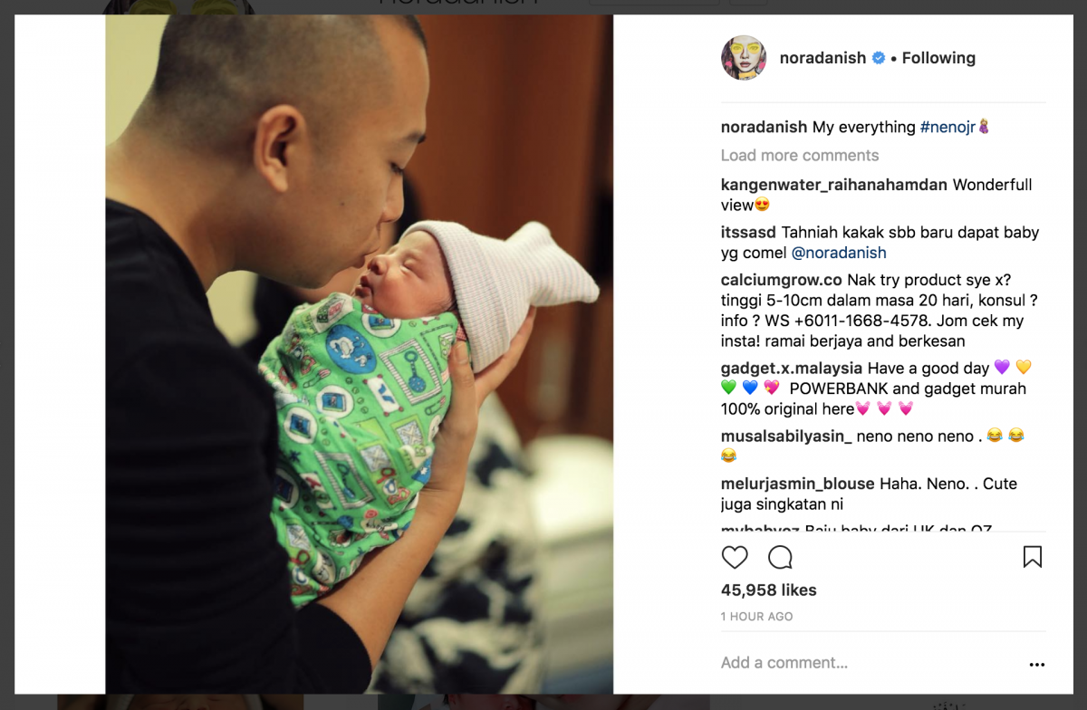
Task: Open gadget.x.malaysia commenter profile
Action: click(792, 369)
